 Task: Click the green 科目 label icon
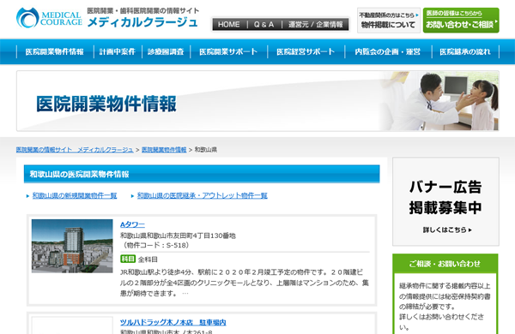pos(128,259)
